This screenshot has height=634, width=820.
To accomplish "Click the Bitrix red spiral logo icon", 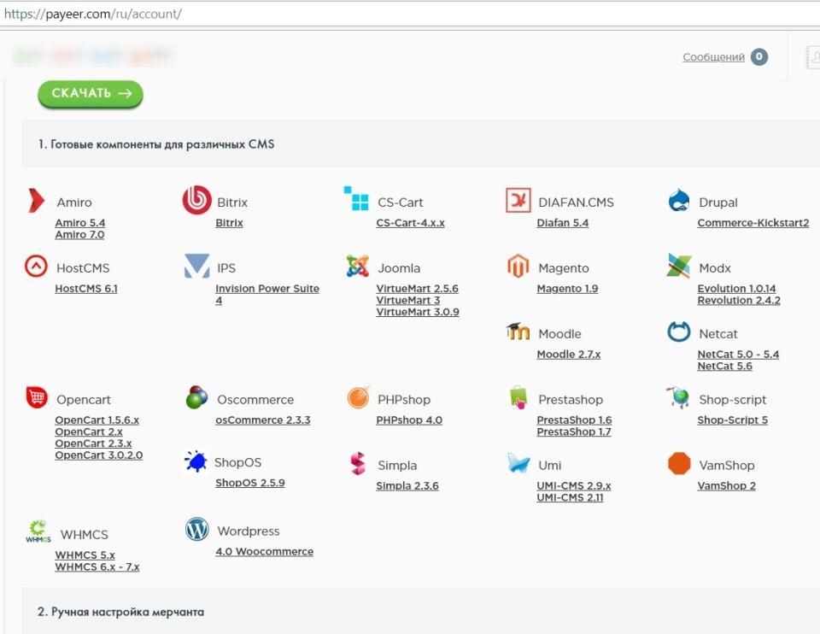I will pos(196,201).
